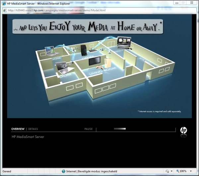This screenshot has width=199, height=176.
Task: Click the game console in living room
Action: pos(108,63)
